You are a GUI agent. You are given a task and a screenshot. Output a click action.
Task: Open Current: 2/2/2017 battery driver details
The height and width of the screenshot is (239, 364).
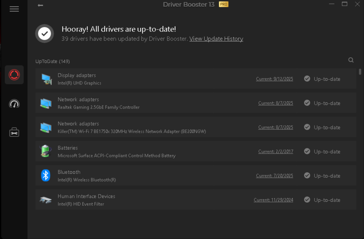click(276, 152)
